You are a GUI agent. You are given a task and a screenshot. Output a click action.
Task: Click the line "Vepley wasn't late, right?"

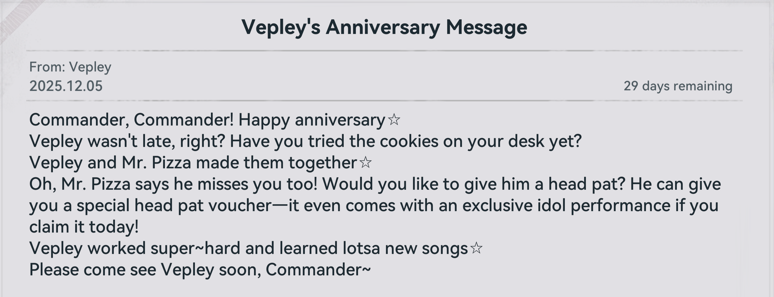[x=127, y=141]
